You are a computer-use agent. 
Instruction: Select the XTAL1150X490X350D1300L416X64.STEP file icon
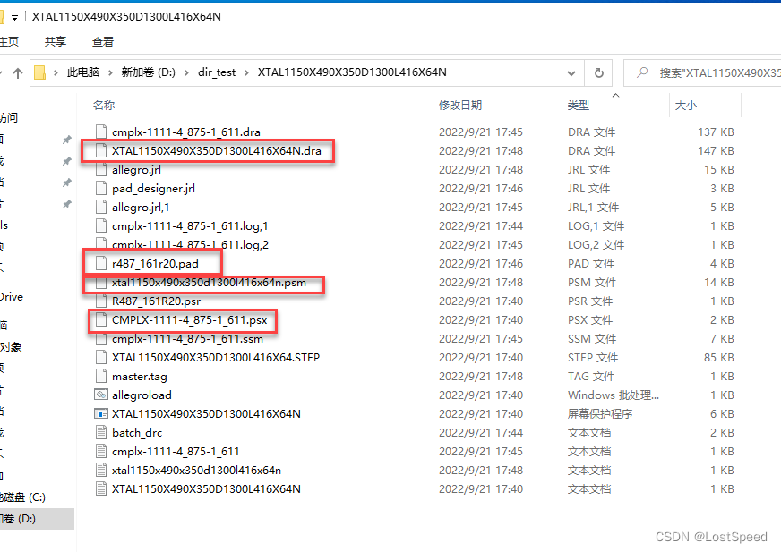pos(100,357)
